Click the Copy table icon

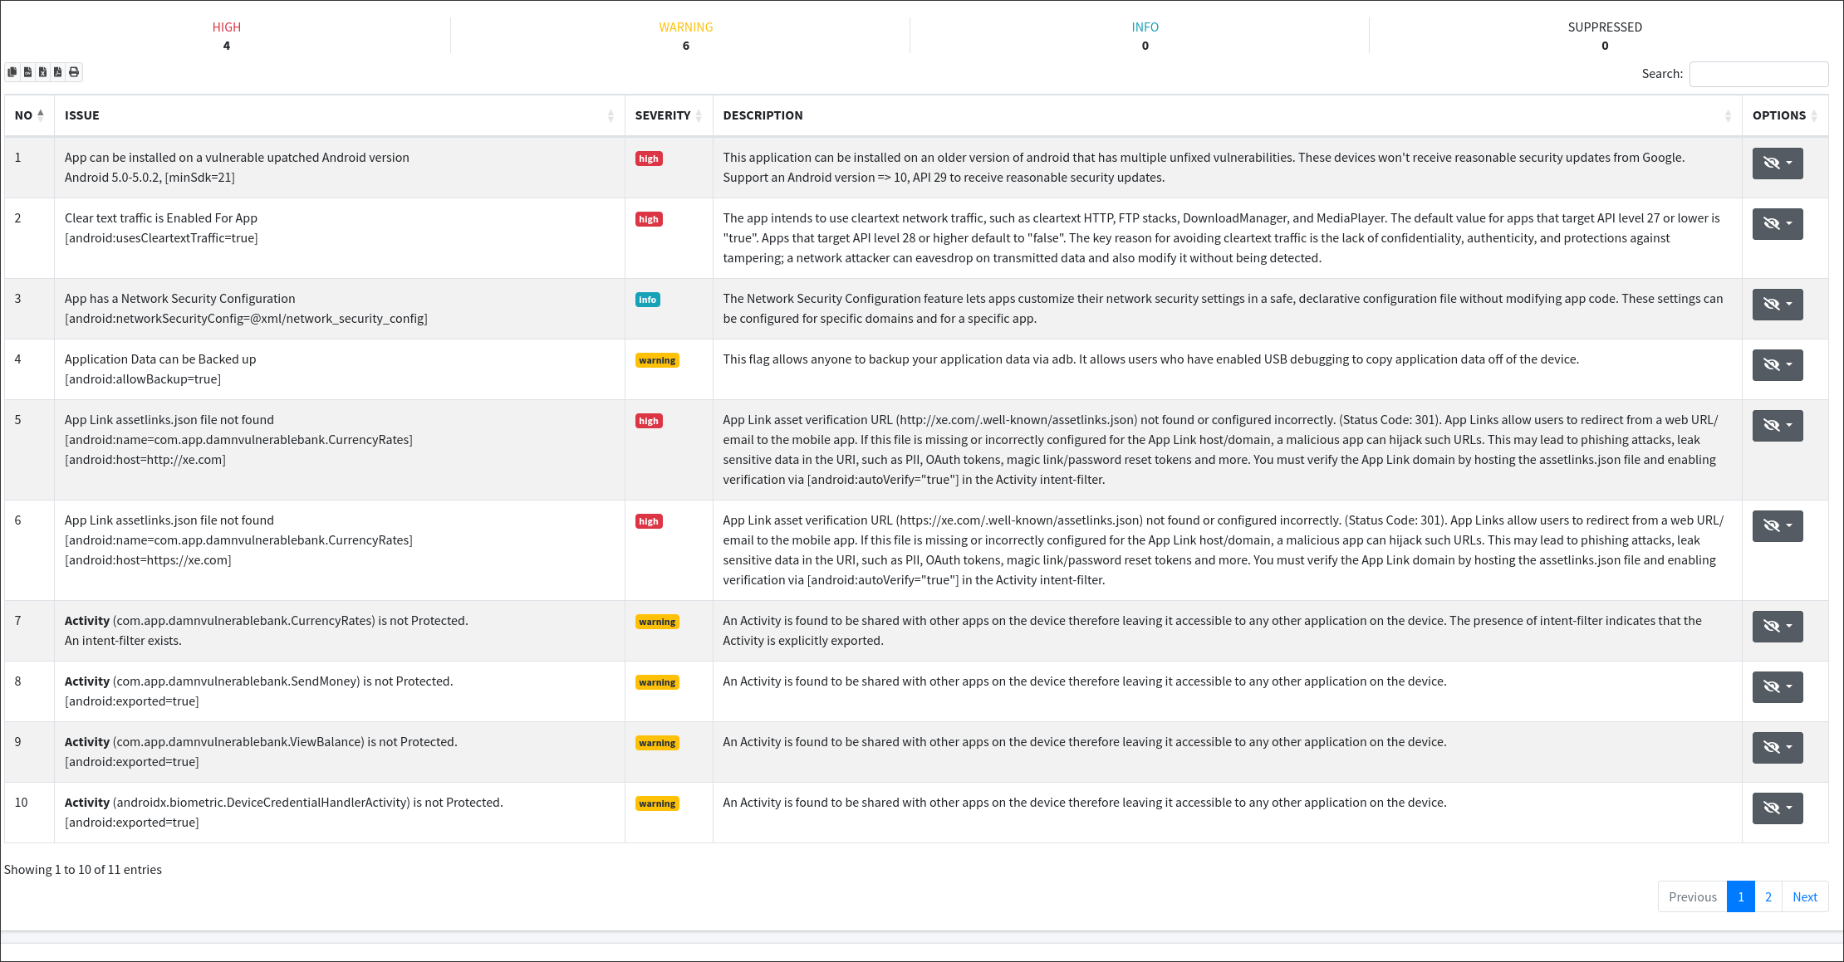click(x=12, y=72)
